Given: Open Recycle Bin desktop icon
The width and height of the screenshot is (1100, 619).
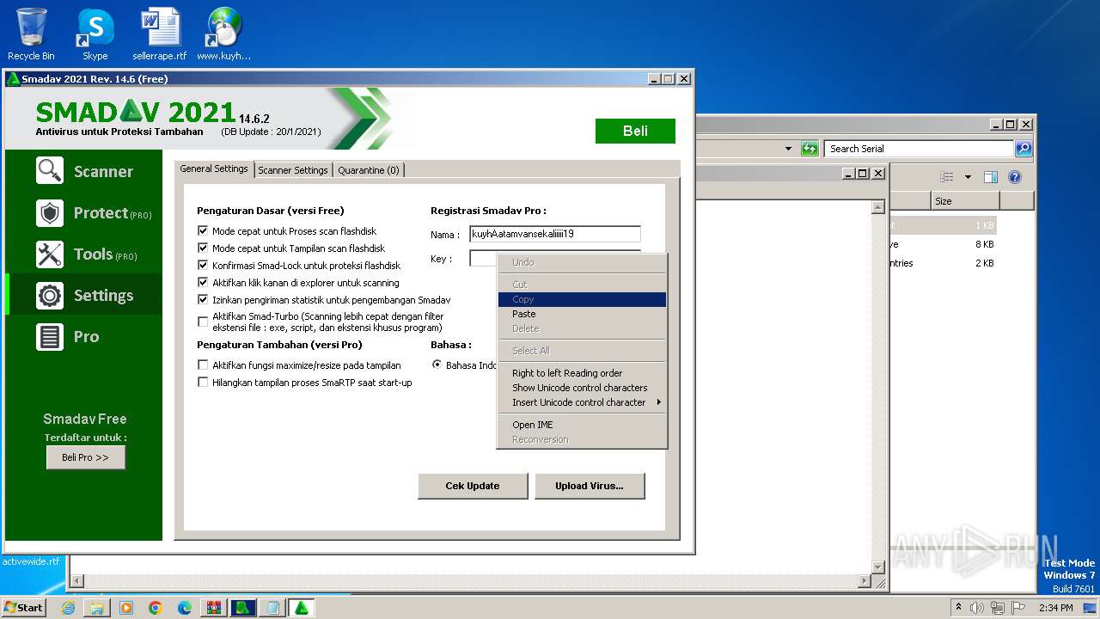Looking at the screenshot, I should click(x=31, y=34).
